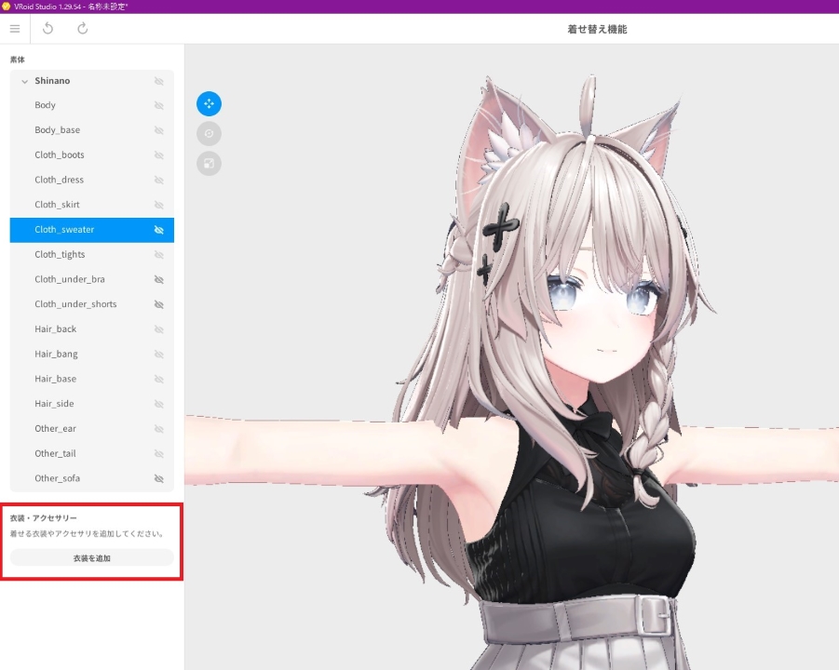The width and height of the screenshot is (839, 670).
Task: Click the 衣装・アクセサリー section heading
Action: coord(44,517)
